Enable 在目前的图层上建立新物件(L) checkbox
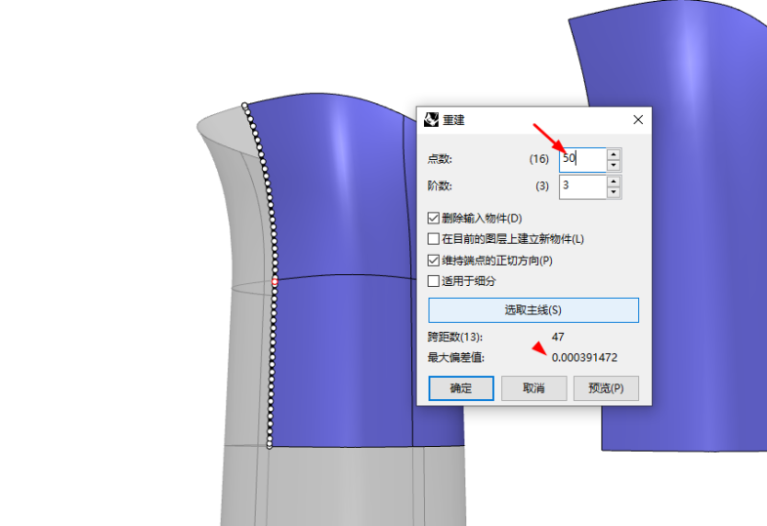 [433, 239]
